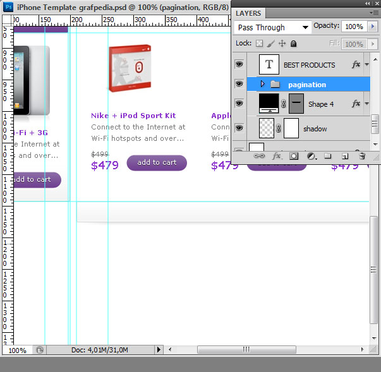The height and width of the screenshot is (372, 381).
Task: Lock all with padlock icon
Action: pyautogui.click(x=294, y=44)
